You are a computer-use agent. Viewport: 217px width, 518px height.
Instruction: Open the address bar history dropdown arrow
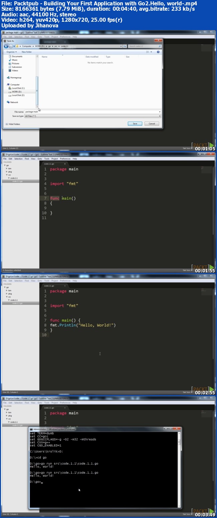tap(121, 46)
